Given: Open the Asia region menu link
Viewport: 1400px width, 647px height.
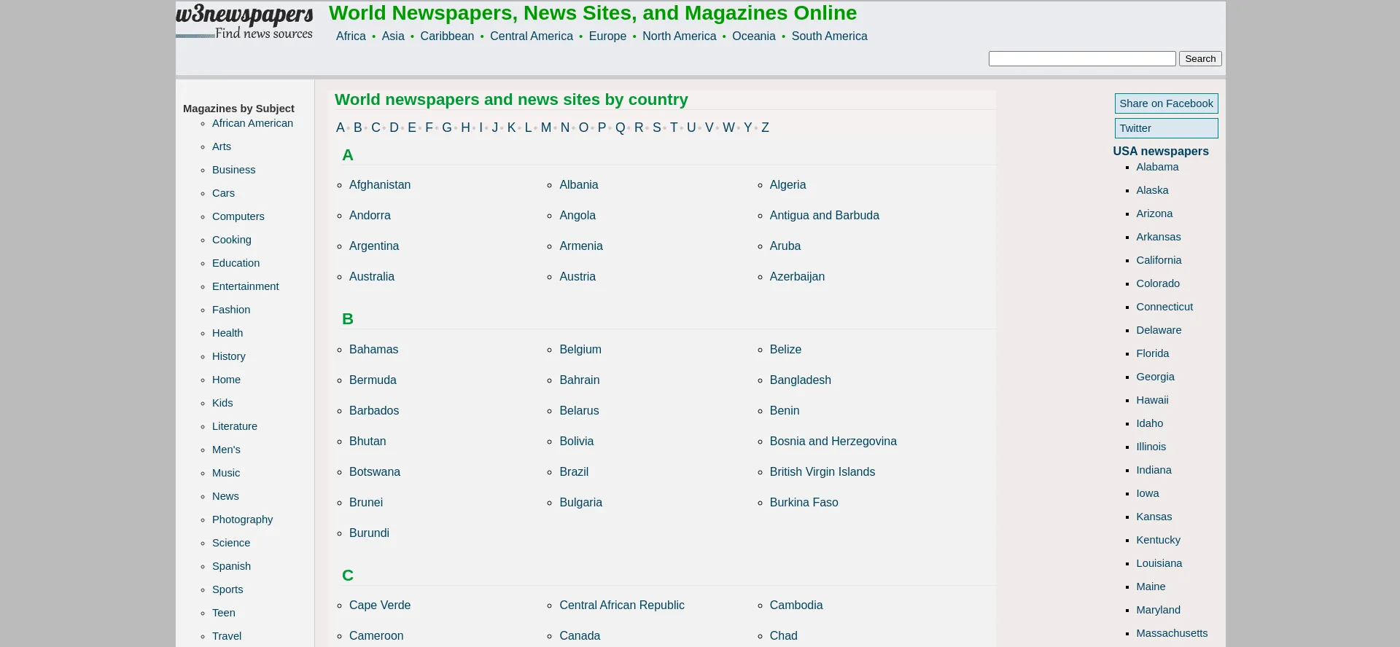Looking at the screenshot, I should click(x=393, y=36).
